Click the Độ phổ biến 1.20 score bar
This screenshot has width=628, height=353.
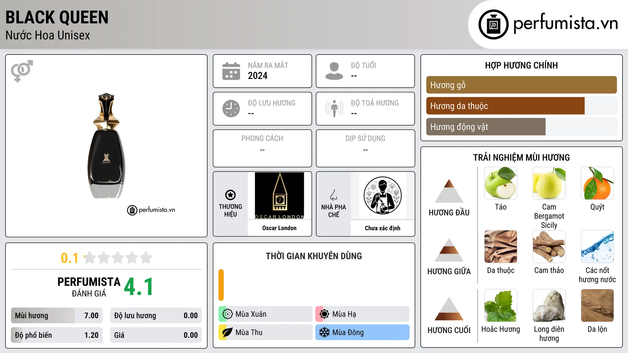tap(57, 335)
